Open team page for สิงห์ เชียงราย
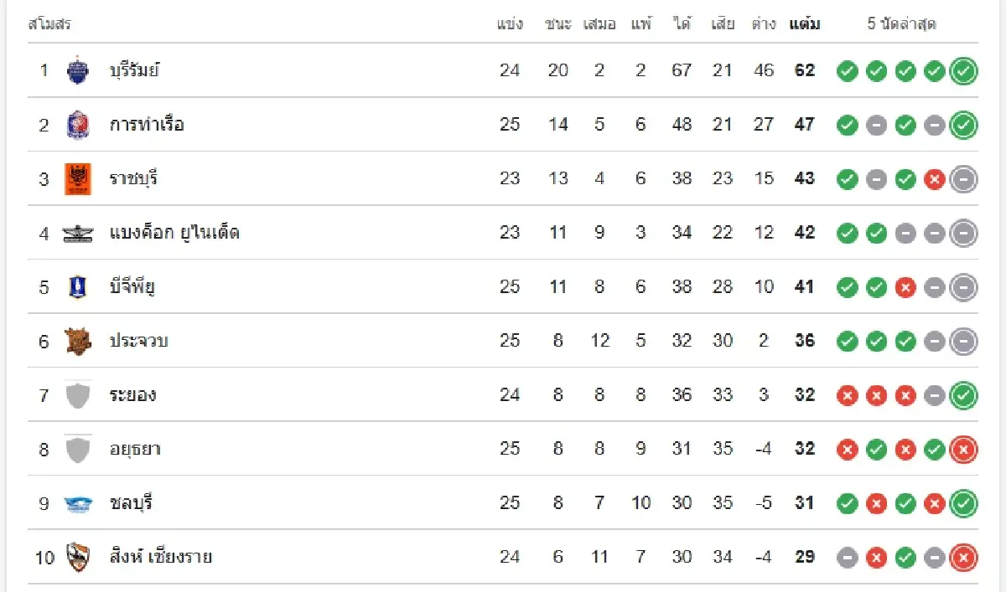Image resolution: width=1006 pixels, height=592 pixels. click(160, 557)
